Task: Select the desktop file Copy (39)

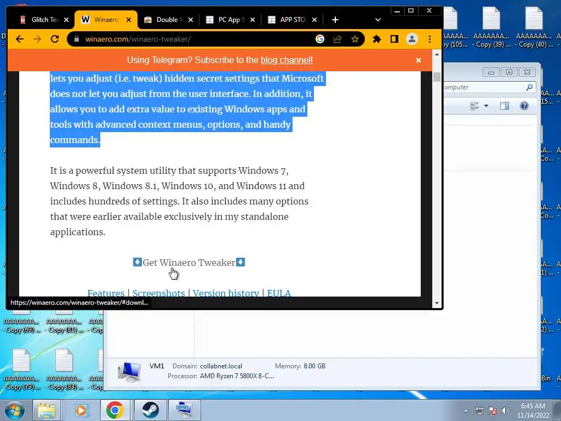Action: [491, 27]
